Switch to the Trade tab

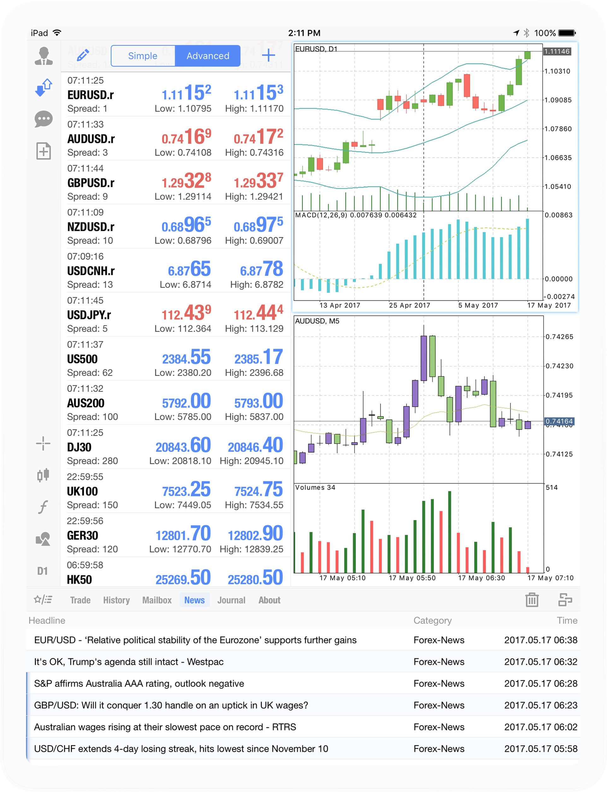coord(80,600)
